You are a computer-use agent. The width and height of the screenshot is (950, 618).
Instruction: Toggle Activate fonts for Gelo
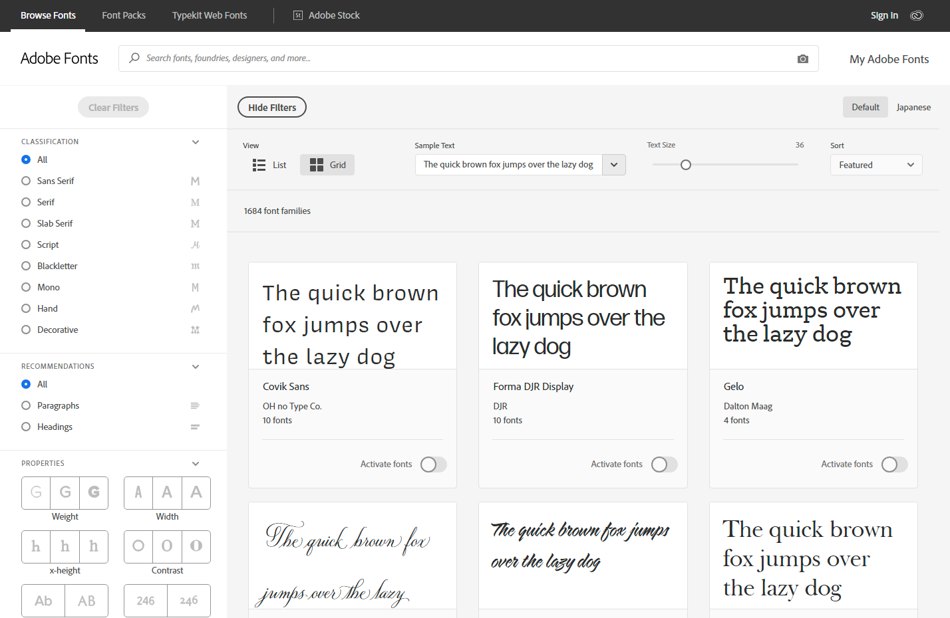click(x=894, y=464)
